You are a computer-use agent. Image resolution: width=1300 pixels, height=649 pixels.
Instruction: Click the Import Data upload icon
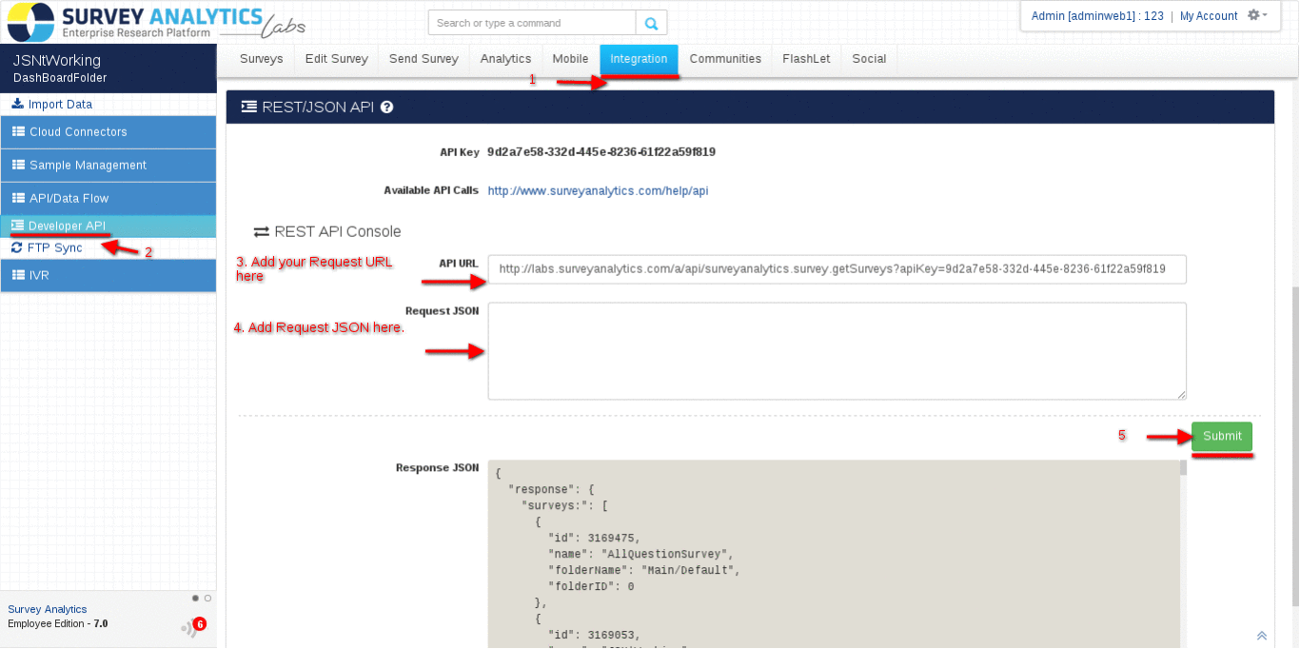(x=17, y=103)
